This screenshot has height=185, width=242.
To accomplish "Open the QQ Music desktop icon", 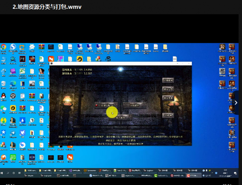I will tap(4, 121).
